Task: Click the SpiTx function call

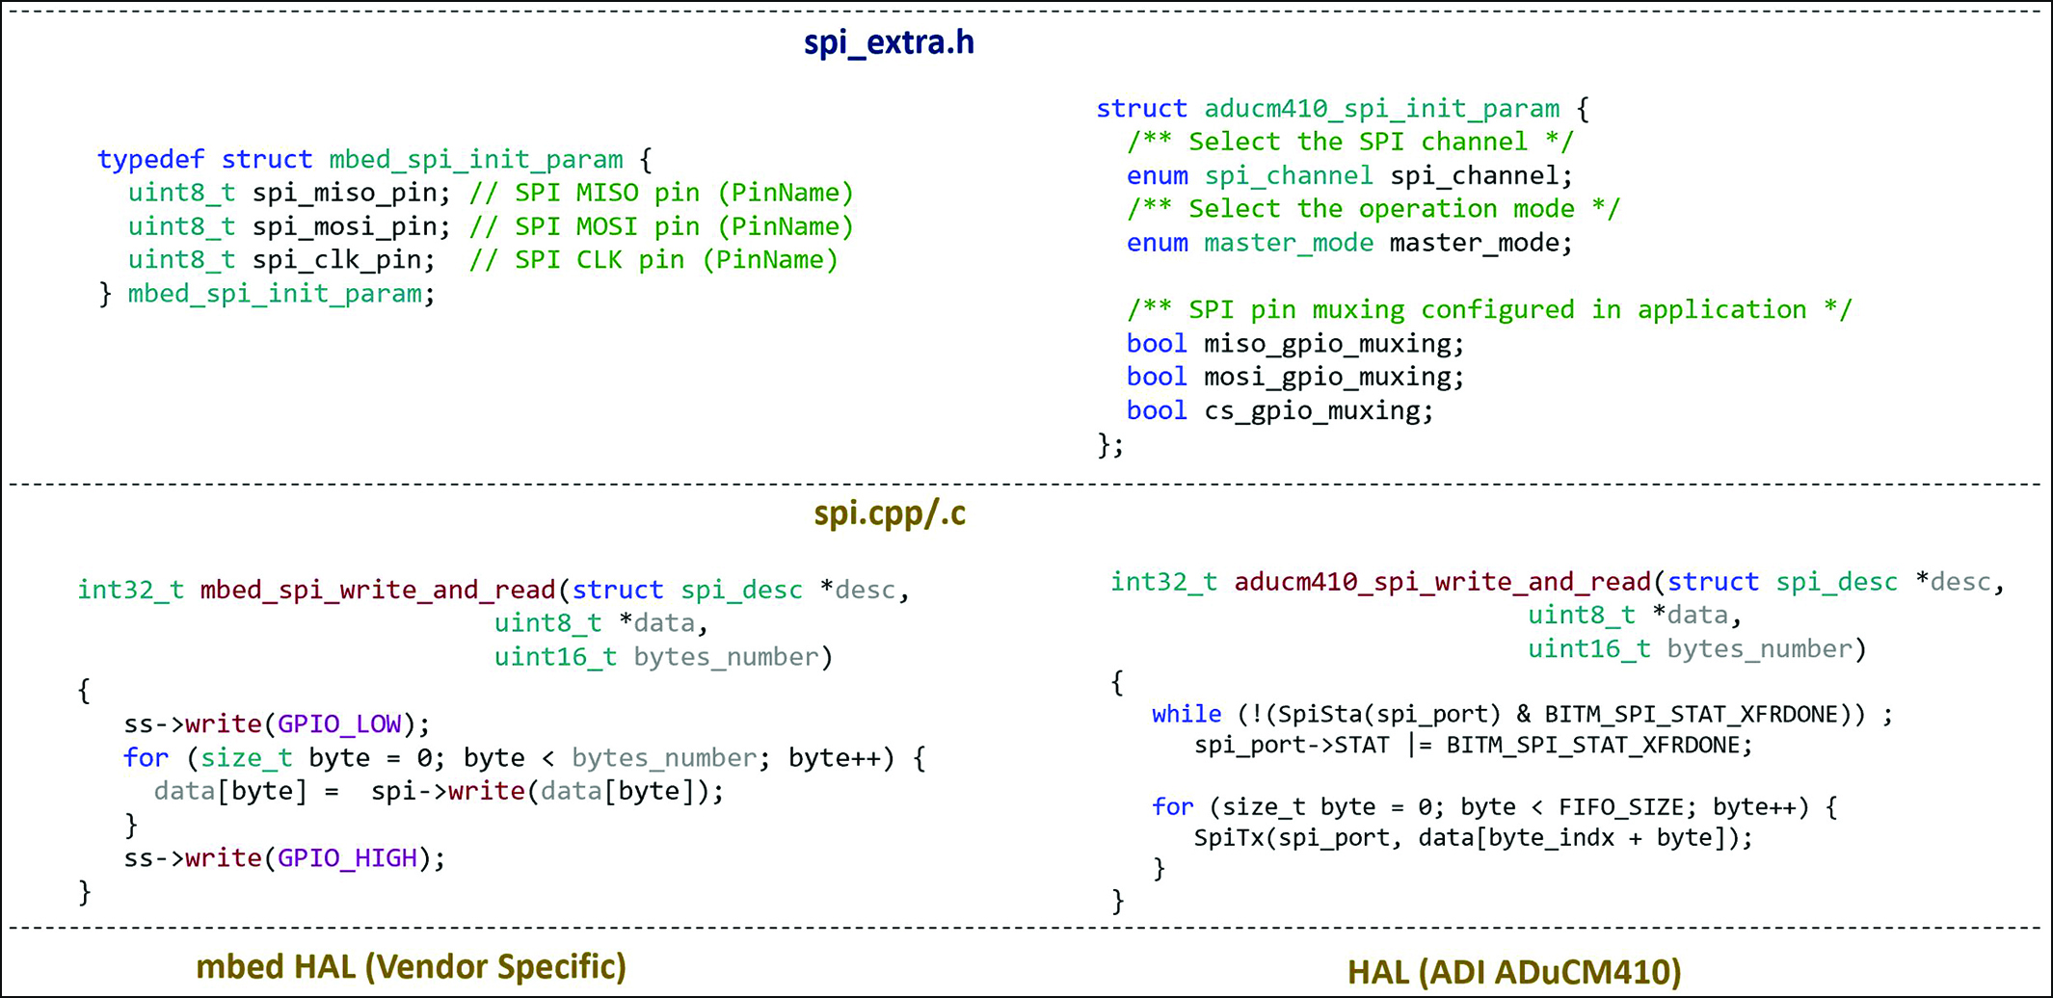Action: tap(1473, 838)
